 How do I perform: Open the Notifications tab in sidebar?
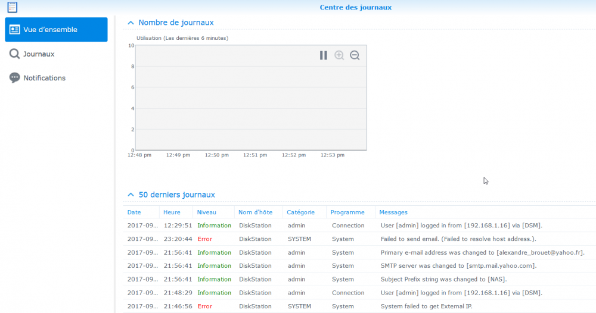point(44,78)
